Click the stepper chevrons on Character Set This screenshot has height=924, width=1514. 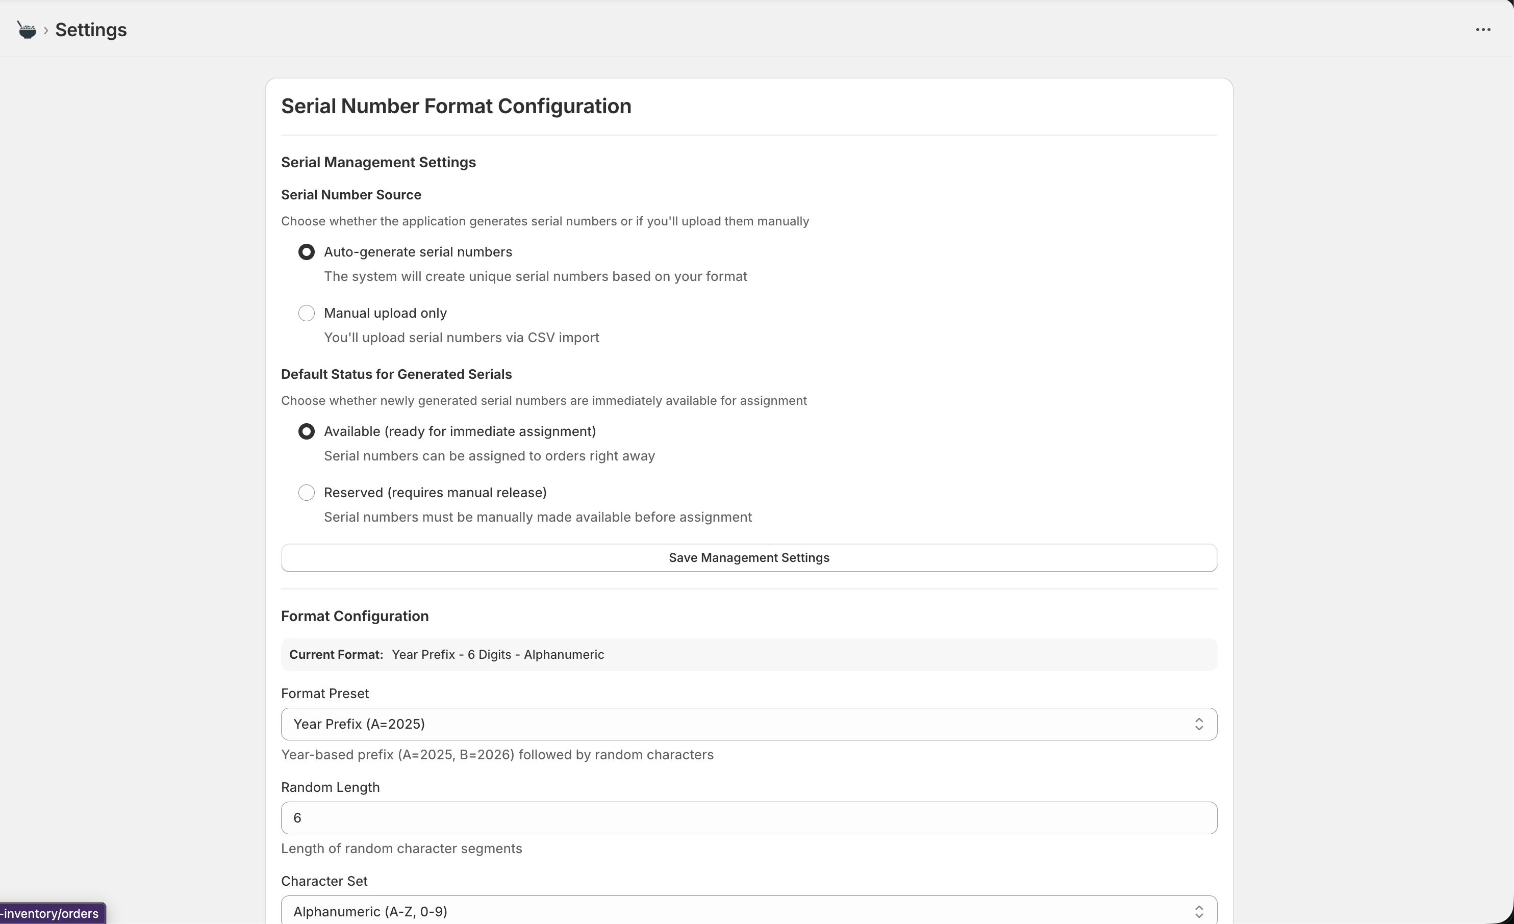coord(1199,912)
